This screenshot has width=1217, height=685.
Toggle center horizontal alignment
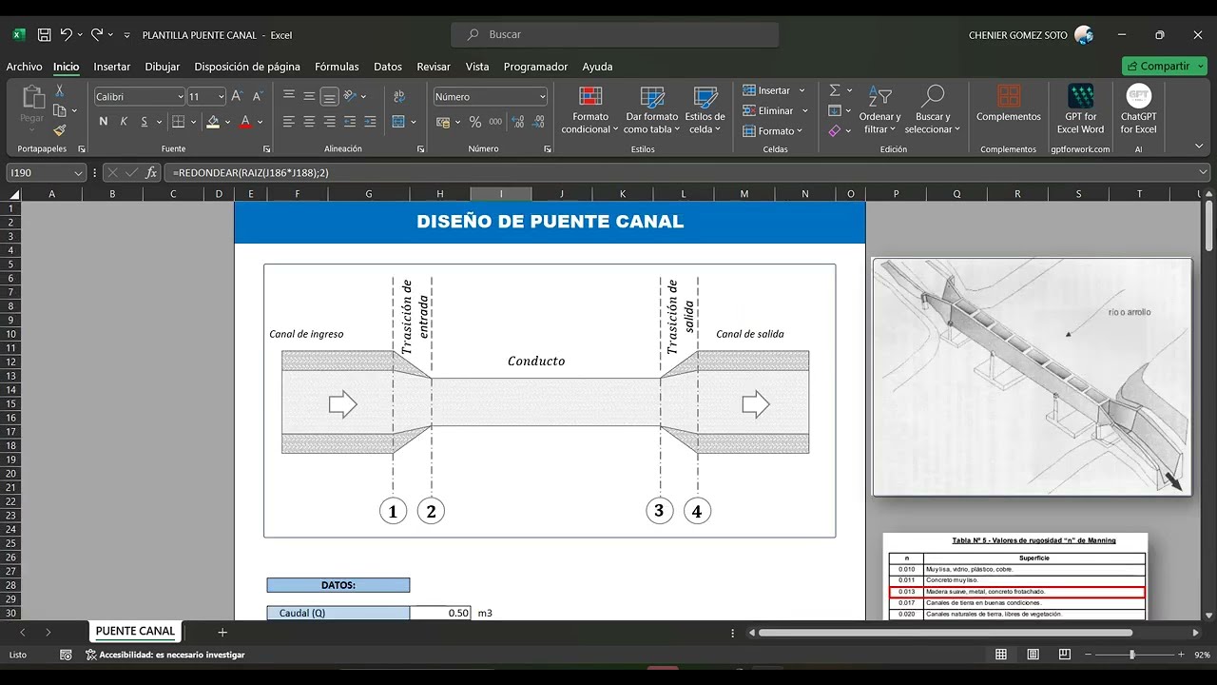pos(309,122)
